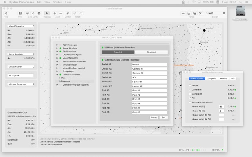
Task: Open the Prefs sliders icon in toolbar
Action: tap(6, 13)
